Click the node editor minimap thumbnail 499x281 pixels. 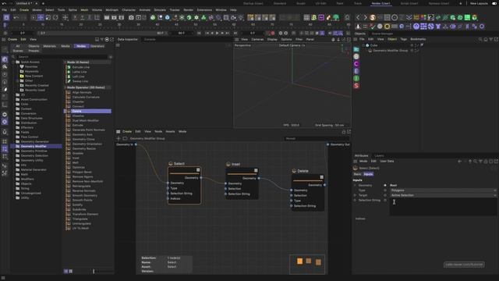307,264
